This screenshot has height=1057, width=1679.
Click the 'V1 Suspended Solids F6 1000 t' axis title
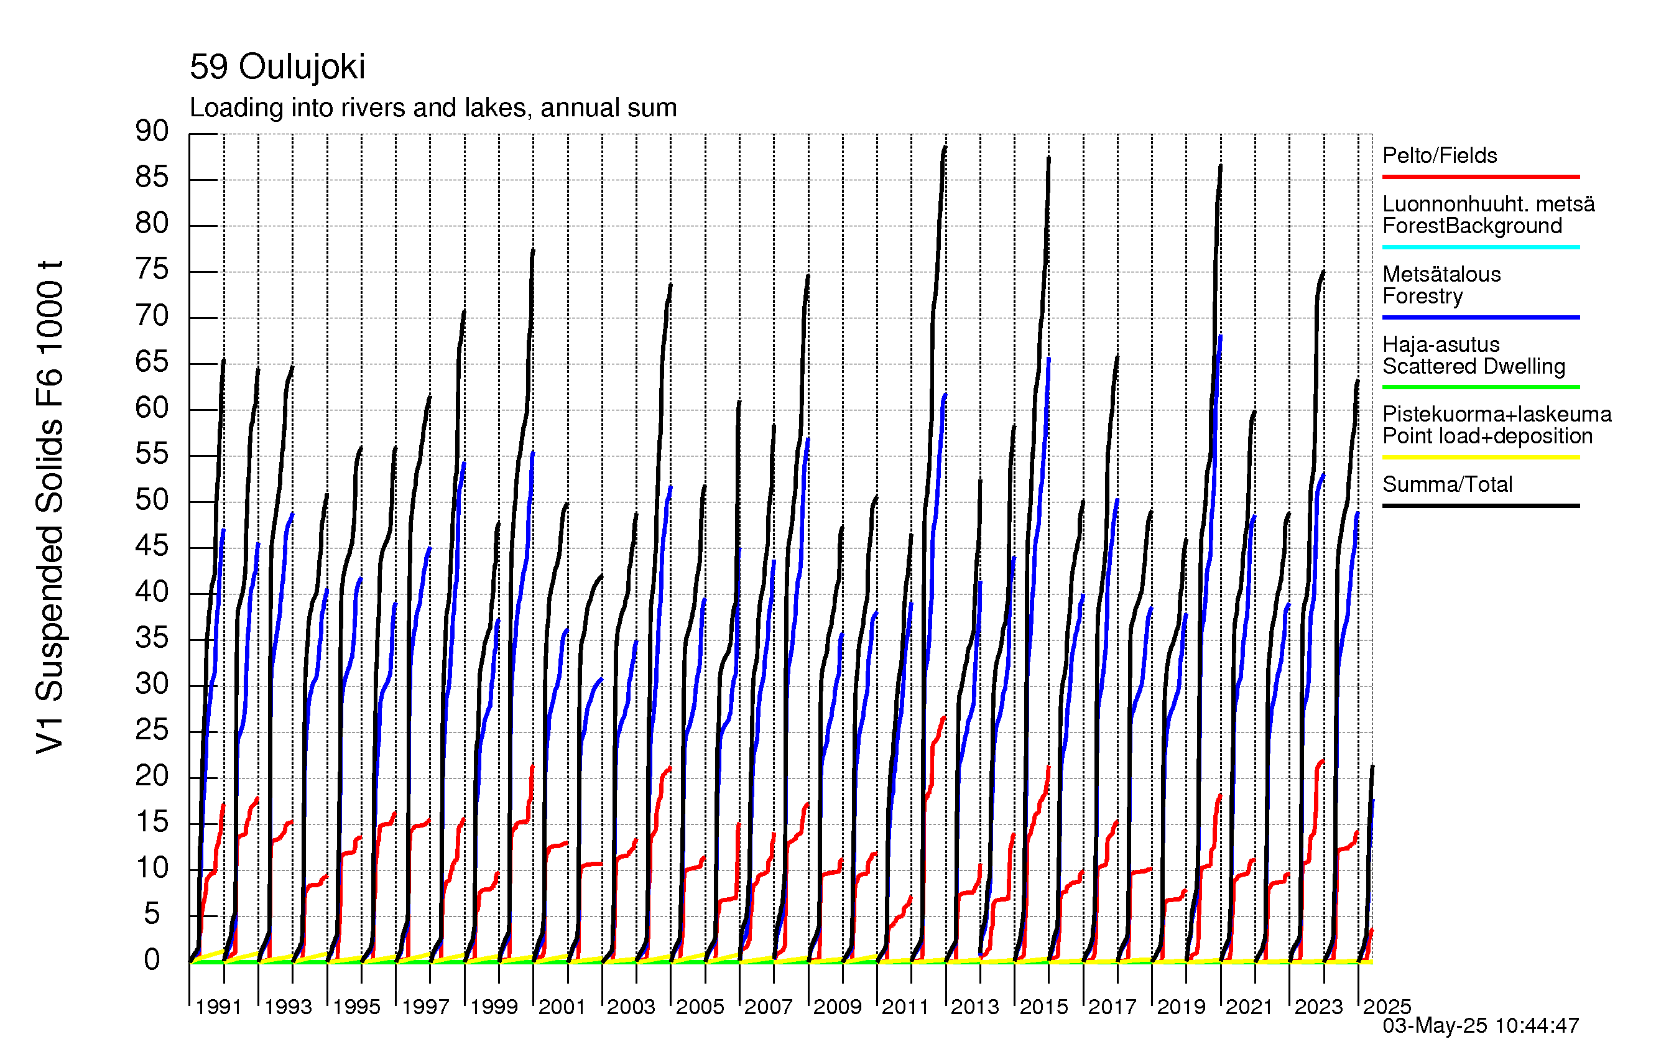pos(50,507)
